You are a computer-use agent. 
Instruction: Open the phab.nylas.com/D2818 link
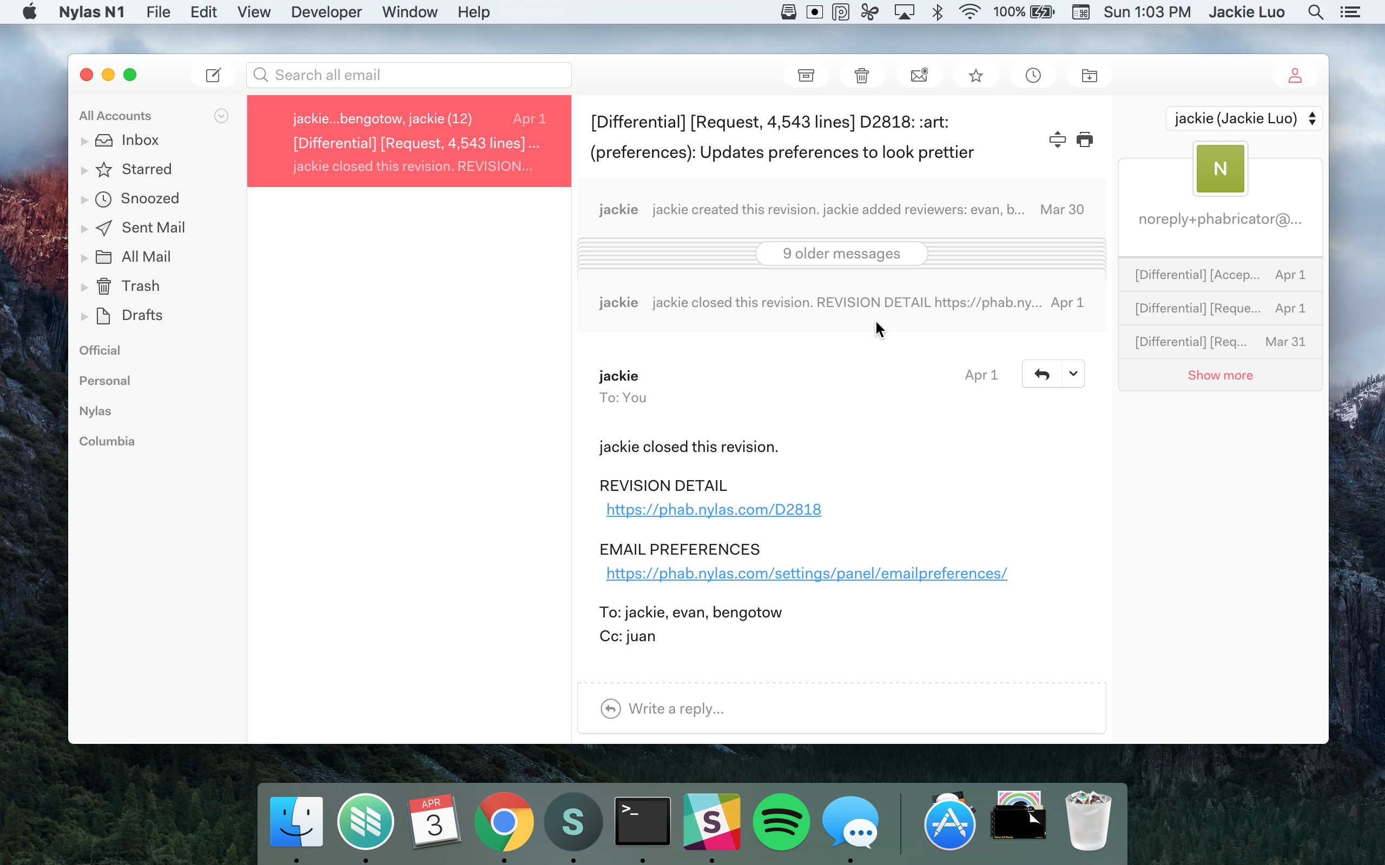713,509
